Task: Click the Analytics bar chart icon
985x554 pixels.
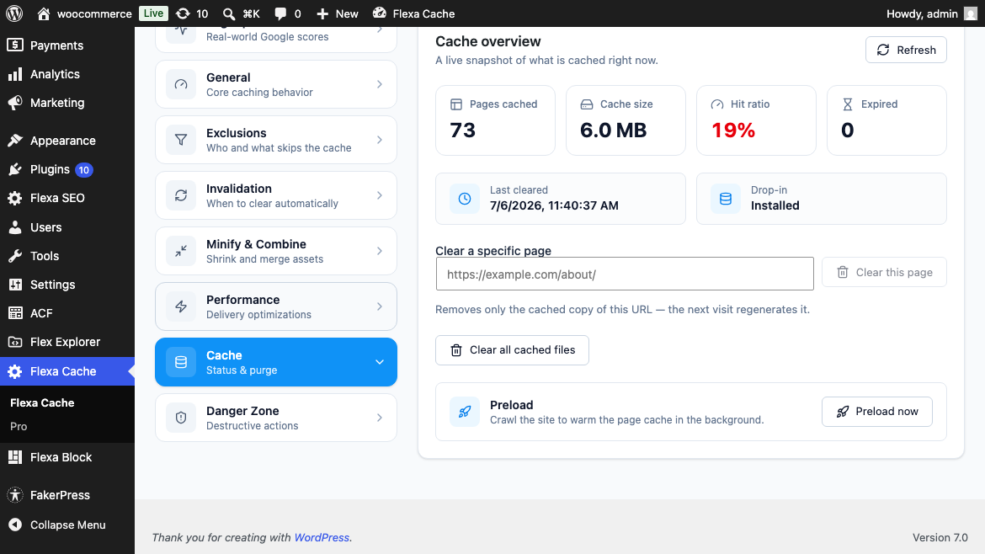Action: tap(15, 74)
